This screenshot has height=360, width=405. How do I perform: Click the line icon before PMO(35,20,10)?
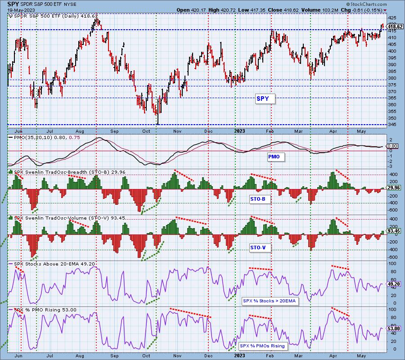[x=11, y=138]
